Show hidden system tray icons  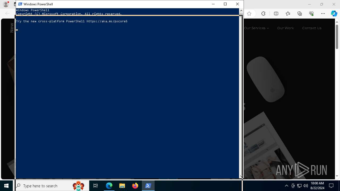tap(286, 186)
